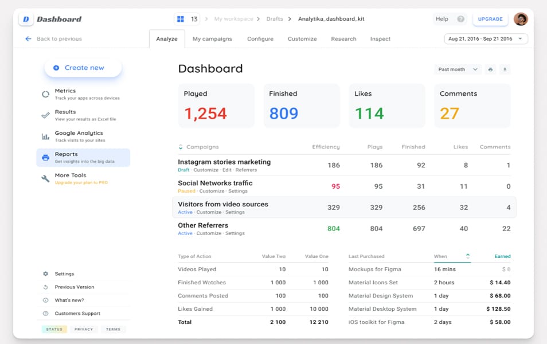Click the Customize link under Social Networks traffic

tap(212, 191)
